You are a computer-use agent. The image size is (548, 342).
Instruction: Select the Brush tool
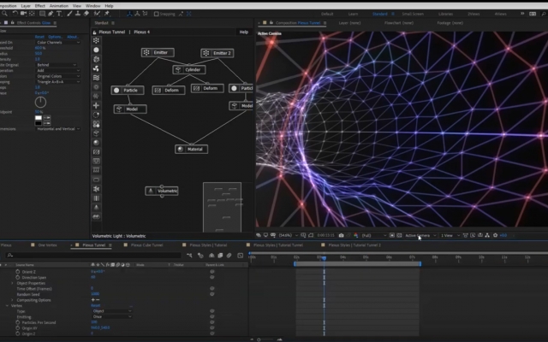[69, 14]
